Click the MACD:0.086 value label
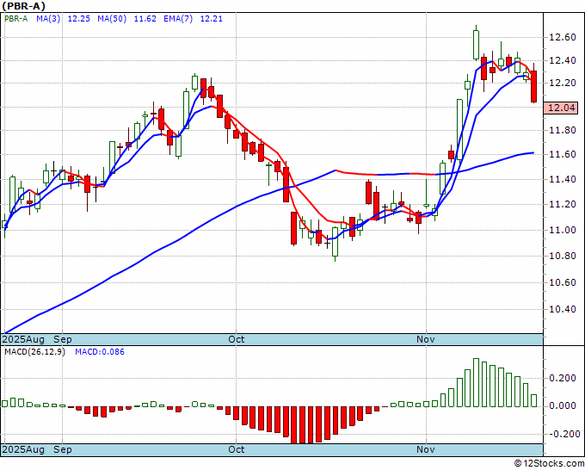The height and width of the screenshot is (470, 585). click(x=100, y=352)
